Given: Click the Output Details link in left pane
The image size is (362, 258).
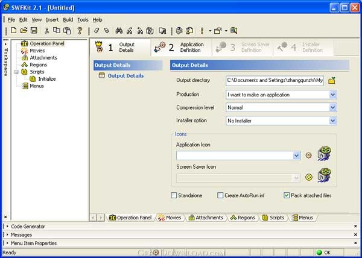Looking at the screenshot, I should [125, 75].
